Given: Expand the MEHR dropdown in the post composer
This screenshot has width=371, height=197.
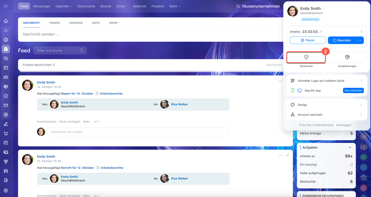Looking at the screenshot, I should click(x=115, y=23).
